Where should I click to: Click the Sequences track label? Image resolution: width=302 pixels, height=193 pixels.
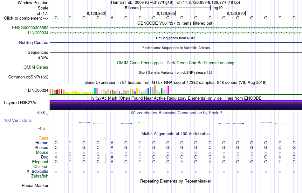coord(38,52)
